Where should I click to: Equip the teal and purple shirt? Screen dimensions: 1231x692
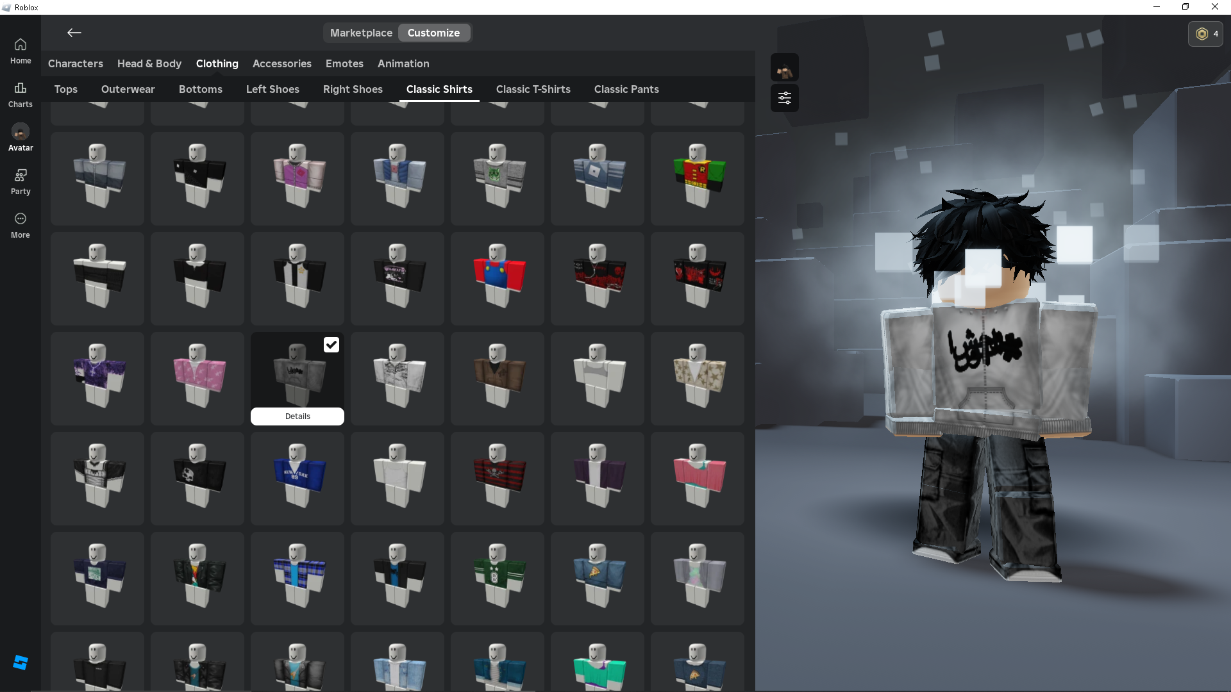598,662
